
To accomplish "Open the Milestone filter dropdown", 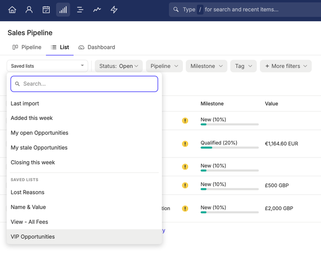I will (x=206, y=66).
